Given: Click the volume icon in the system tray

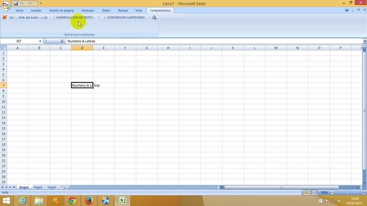Looking at the screenshot, I should (339, 201).
